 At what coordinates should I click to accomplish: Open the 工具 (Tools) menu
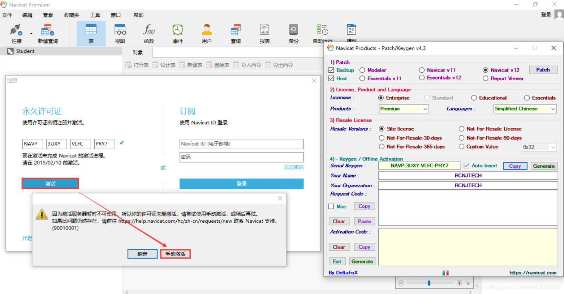[95, 15]
